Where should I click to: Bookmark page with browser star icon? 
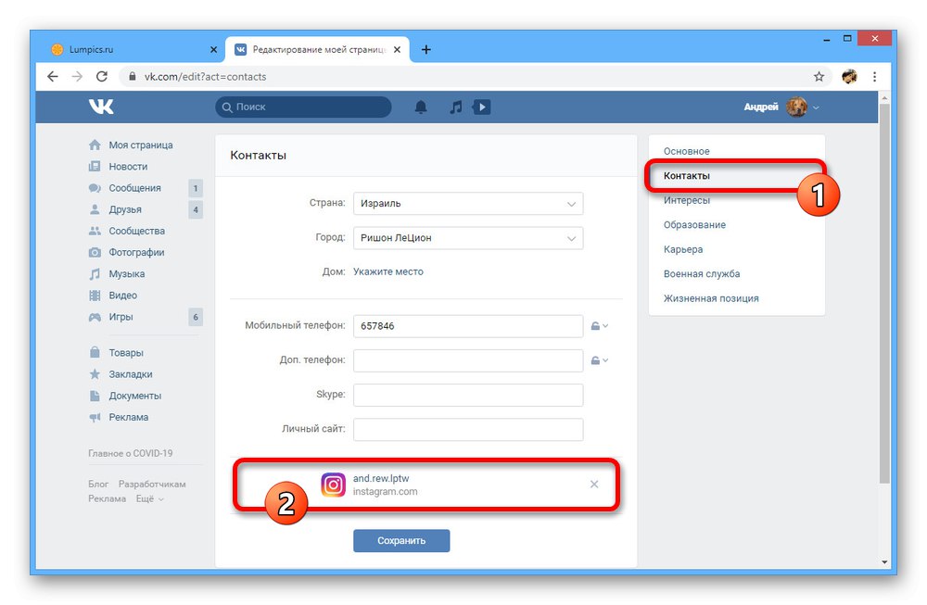[x=819, y=76]
